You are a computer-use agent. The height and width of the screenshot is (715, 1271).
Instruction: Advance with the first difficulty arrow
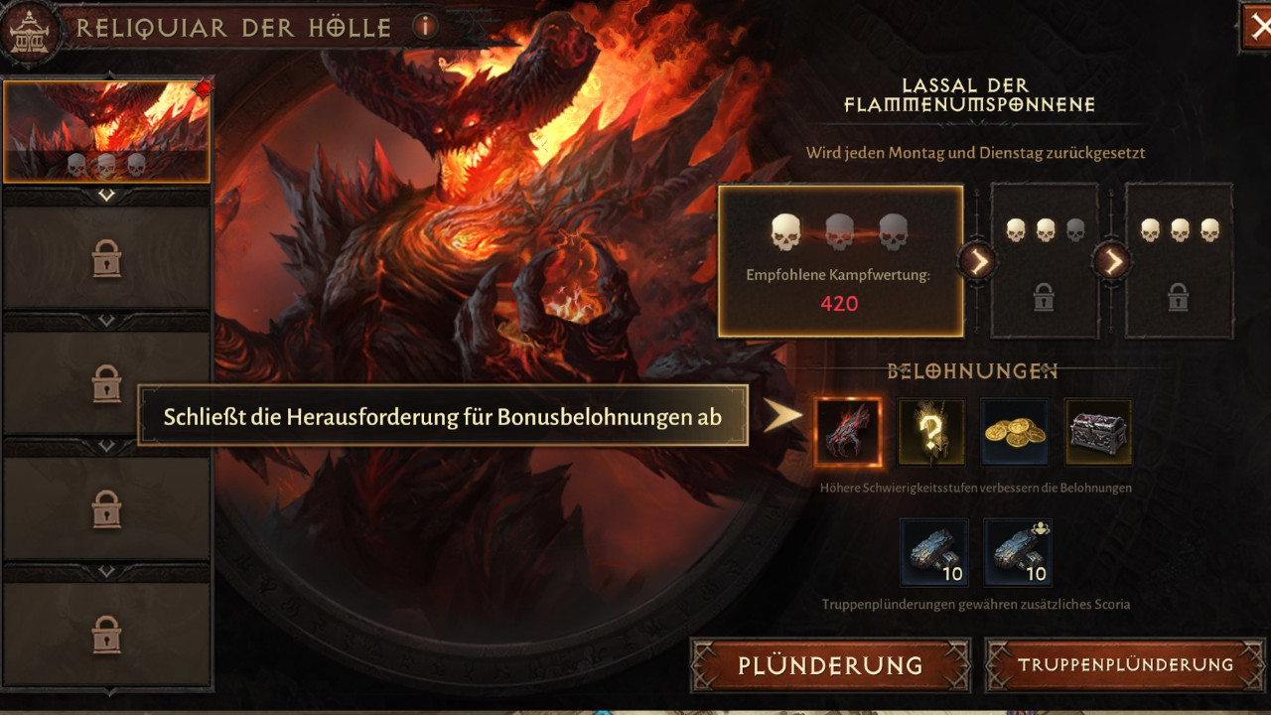coord(977,261)
